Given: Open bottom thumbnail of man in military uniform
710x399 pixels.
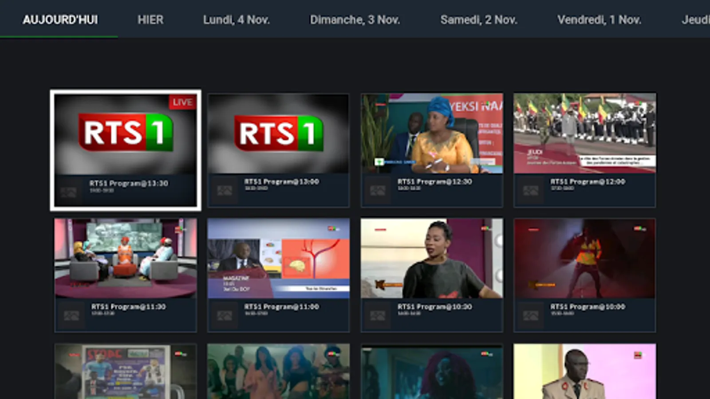Looking at the screenshot, I should 585,372.
